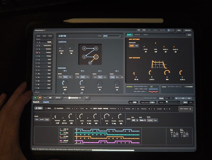This screenshot has height=160, width=212.
Task: Select operator 2 node in algorithm diagram
Action: point(84,57)
